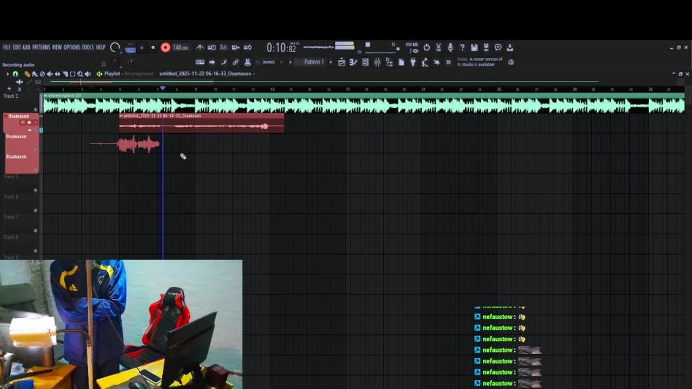692x389 pixels.
Task: Click the playhead marker on the timeline ruler
Action: pyautogui.click(x=162, y=88)
